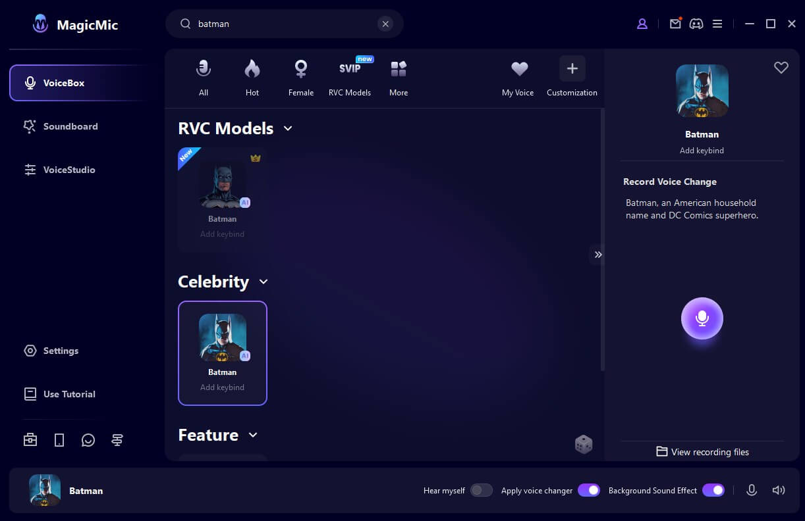Open My Voice collection

coord(518,77)
